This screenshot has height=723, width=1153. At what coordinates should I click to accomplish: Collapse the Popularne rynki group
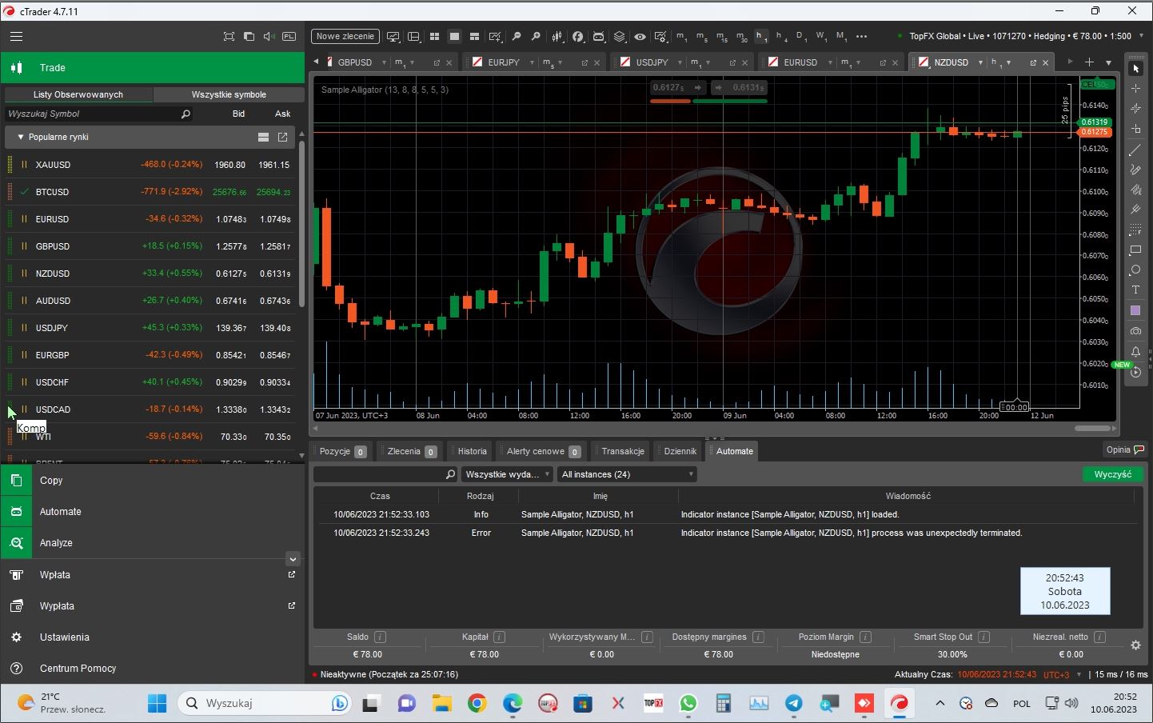tap(21, 137)
